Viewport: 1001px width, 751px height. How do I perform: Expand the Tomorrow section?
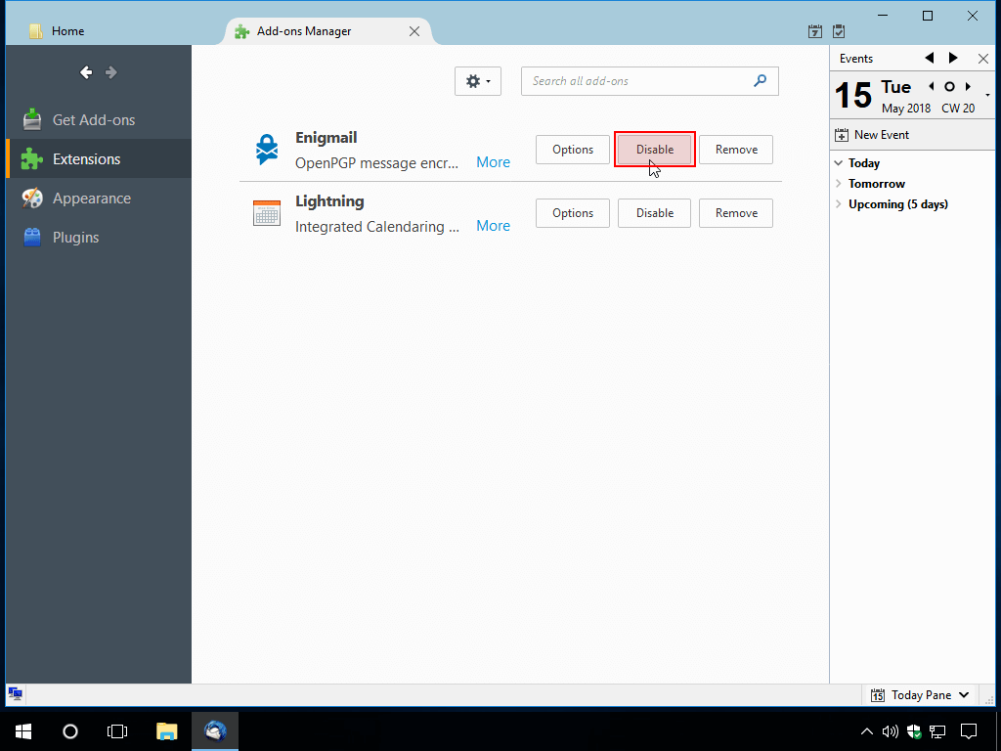(x=839, y=184)
